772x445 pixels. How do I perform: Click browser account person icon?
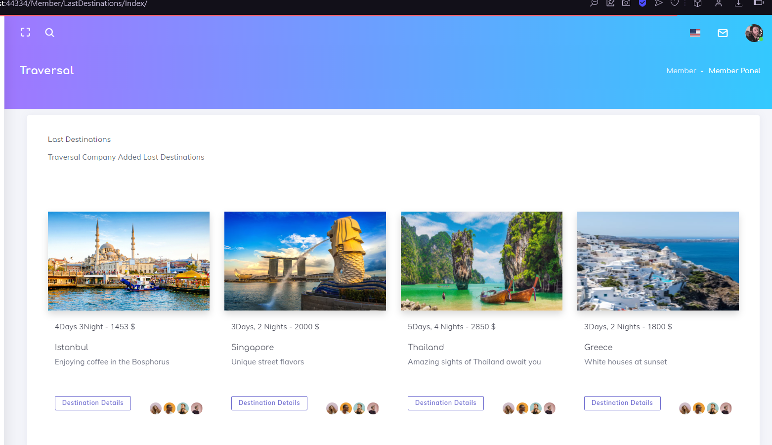coord(719,3)
